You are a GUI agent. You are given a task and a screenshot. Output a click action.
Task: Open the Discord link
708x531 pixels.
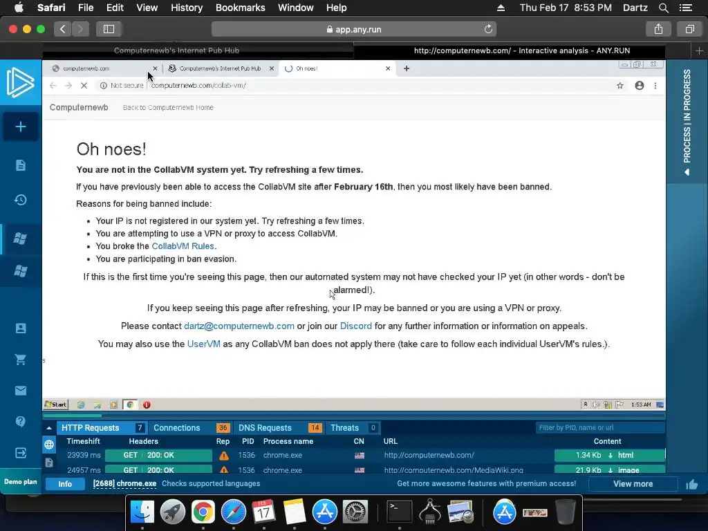coord(356,326)
